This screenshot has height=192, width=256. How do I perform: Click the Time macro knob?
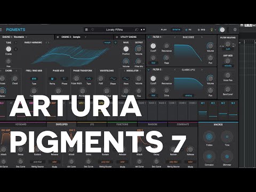(227, 137)
